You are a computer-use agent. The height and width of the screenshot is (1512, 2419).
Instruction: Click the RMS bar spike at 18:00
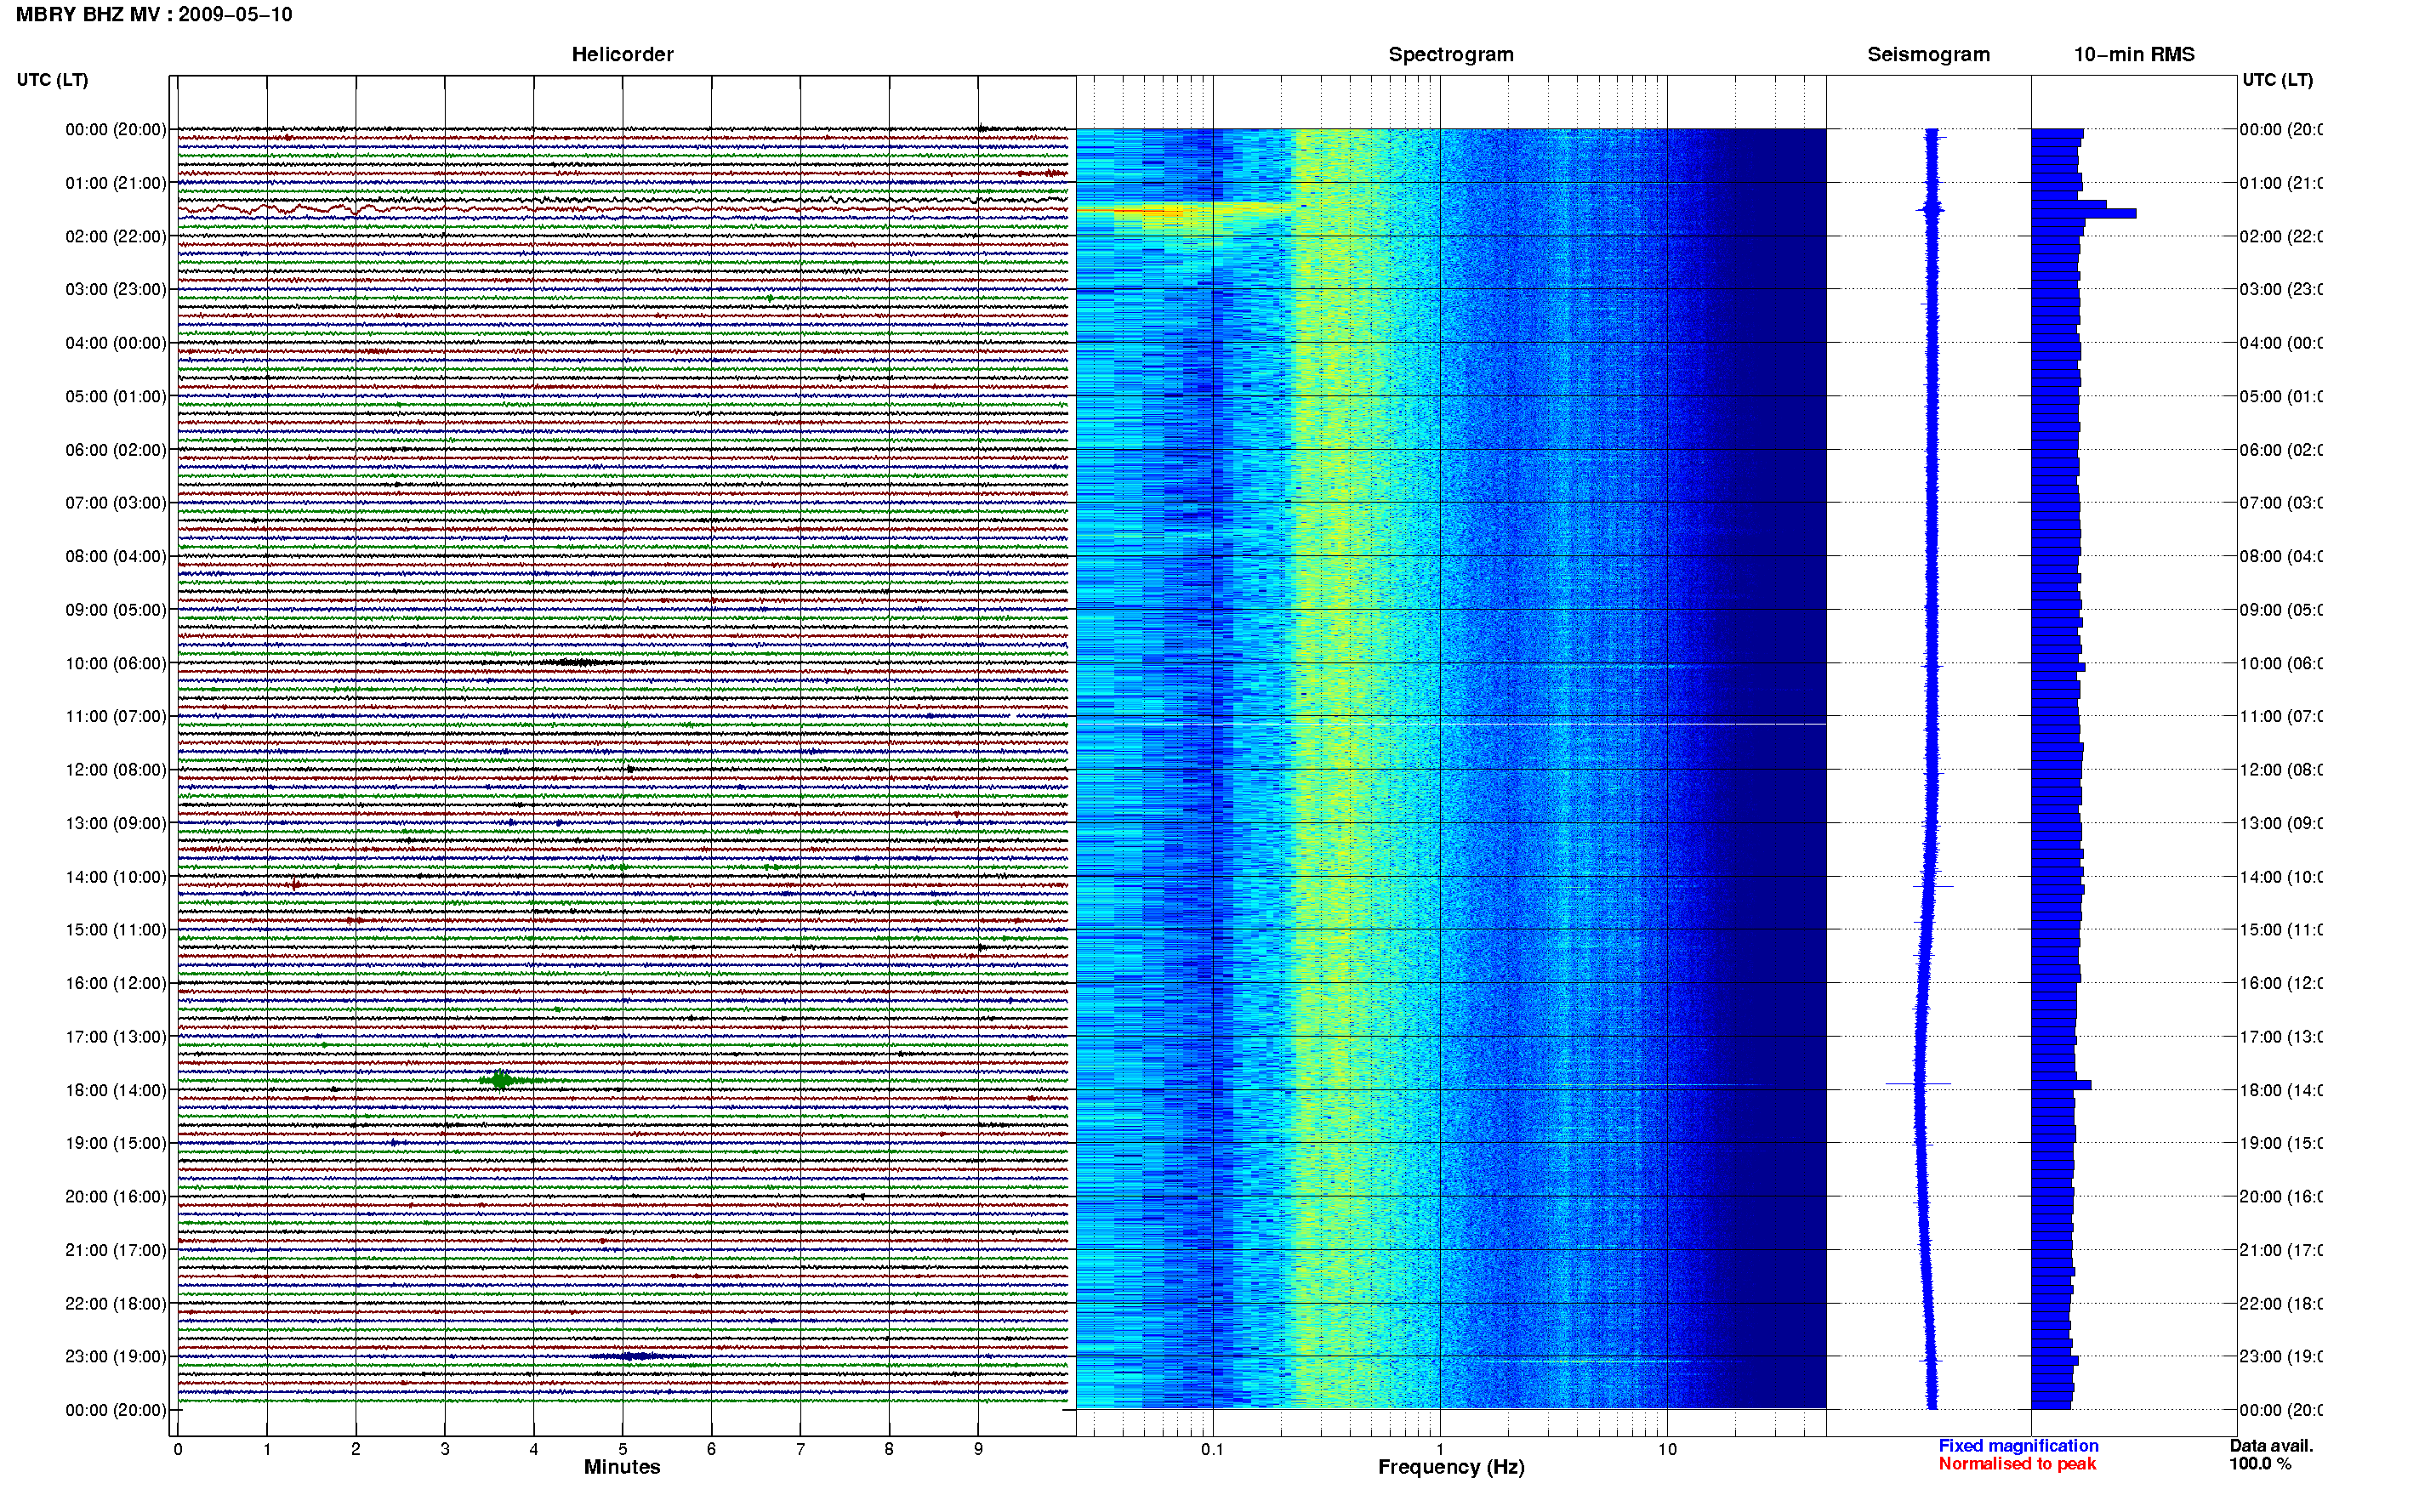[2061, 1085]
